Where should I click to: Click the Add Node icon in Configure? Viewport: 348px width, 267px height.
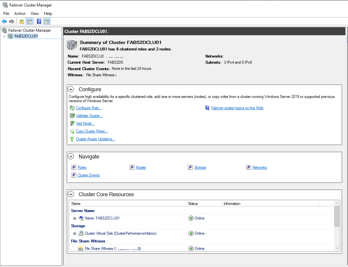(x=72, y=123)
